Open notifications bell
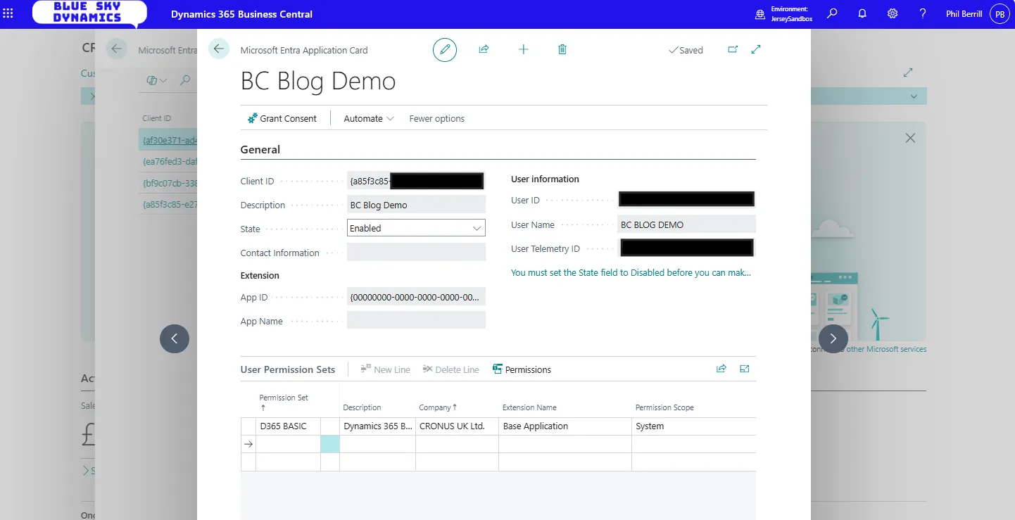 coord(862,13)
